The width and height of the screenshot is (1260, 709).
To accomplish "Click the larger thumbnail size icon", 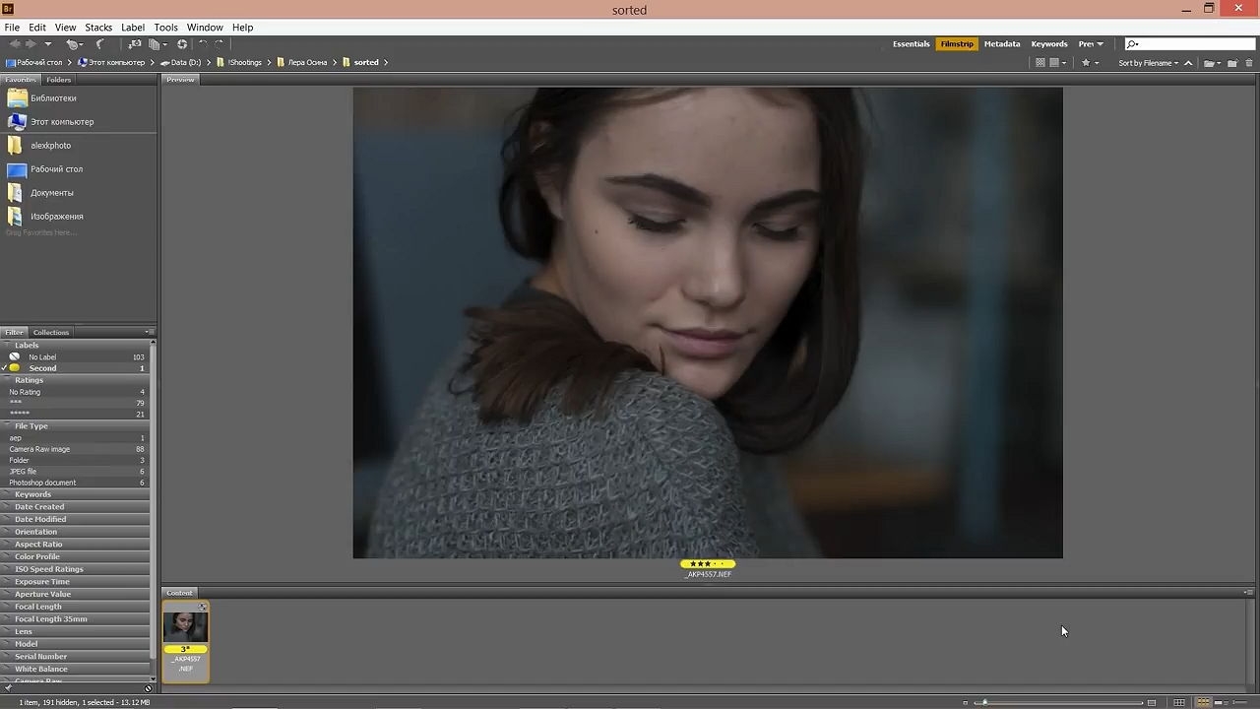I will (x=1152, y=703).
